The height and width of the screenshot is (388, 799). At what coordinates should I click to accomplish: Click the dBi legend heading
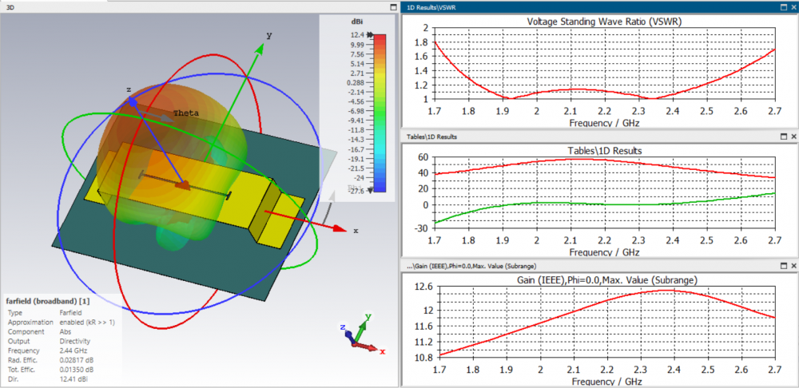[x=356, y=22]
